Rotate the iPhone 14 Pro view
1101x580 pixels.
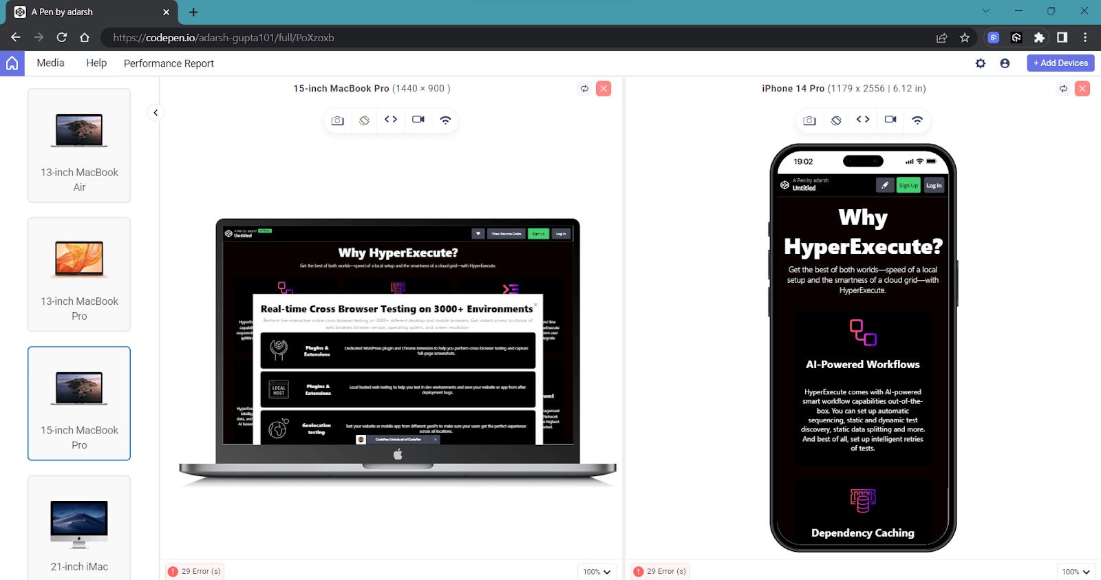coord(836,120)
